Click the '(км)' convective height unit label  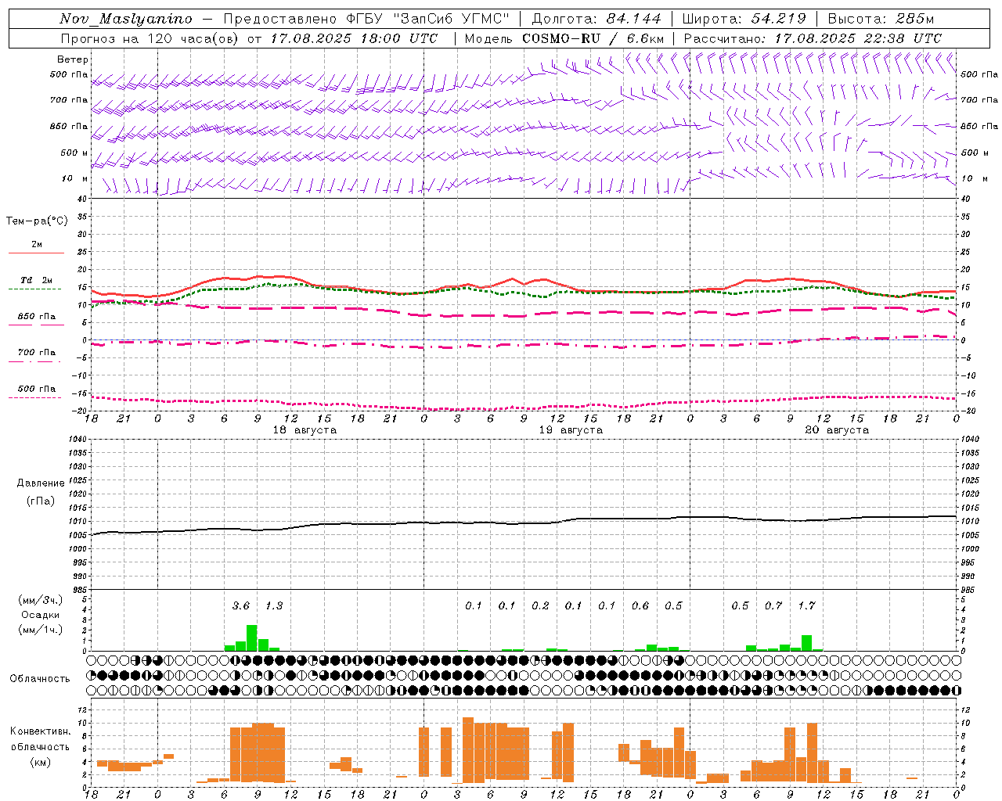click(40, 762)
